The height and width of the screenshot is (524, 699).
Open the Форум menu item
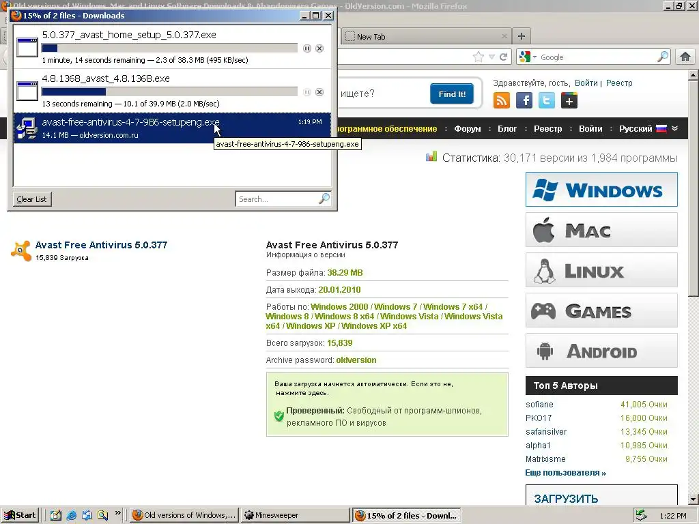pos(467,129)
